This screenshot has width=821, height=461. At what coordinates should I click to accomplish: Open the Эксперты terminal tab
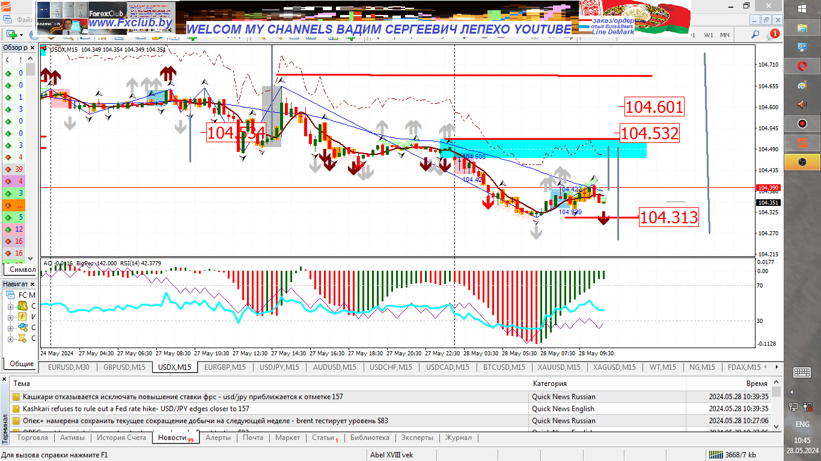(x=417, y=438)
